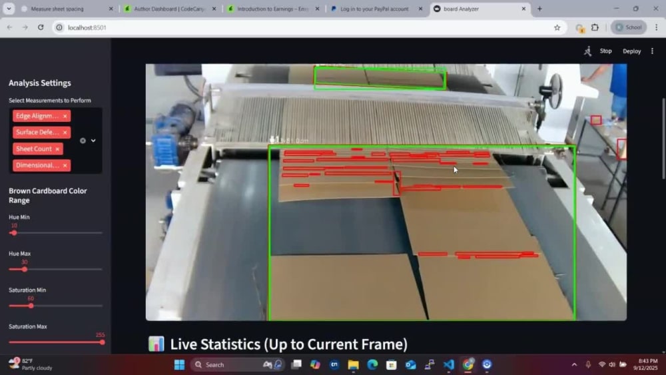Image resolution: width=666 pixels, height=375 pixels.
Task: Adjust the Saturation Min slider handle
Action: click(x=31, y=306)
